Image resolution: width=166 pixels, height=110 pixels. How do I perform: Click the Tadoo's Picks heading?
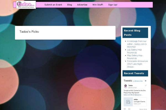pyautogui.click(x=29, y=32)
